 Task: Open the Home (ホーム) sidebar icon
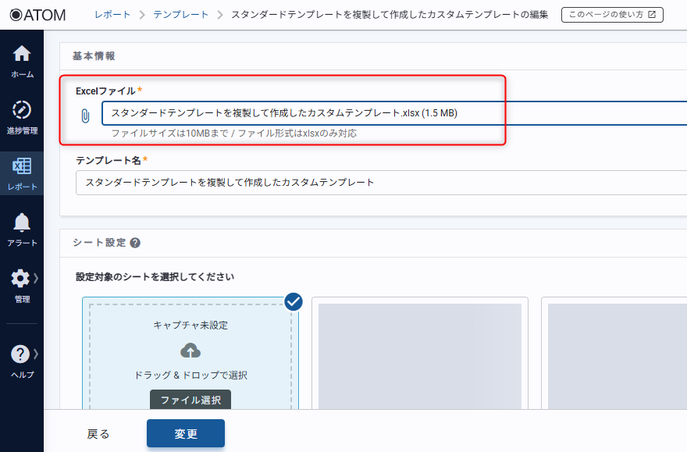(x=22, y=54)
